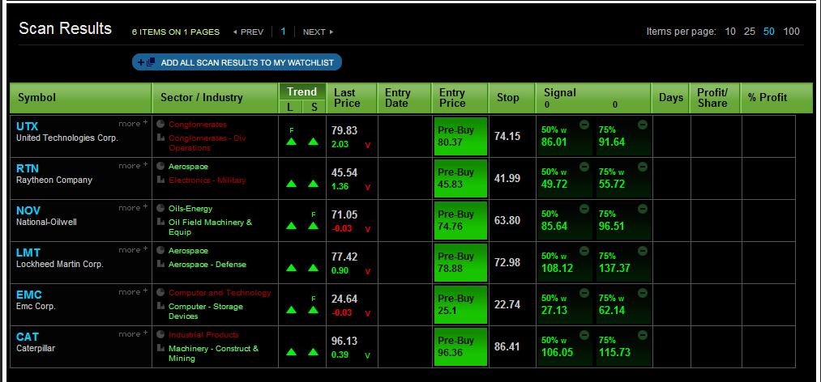This screenshot has width=821, height=382.
Task: Click the red V volume icon for EMC
Action: click(x=368, y=313)
